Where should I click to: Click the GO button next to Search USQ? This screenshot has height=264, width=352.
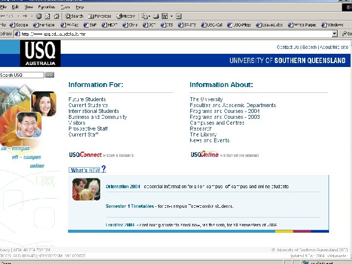click(x=49, y=75)
